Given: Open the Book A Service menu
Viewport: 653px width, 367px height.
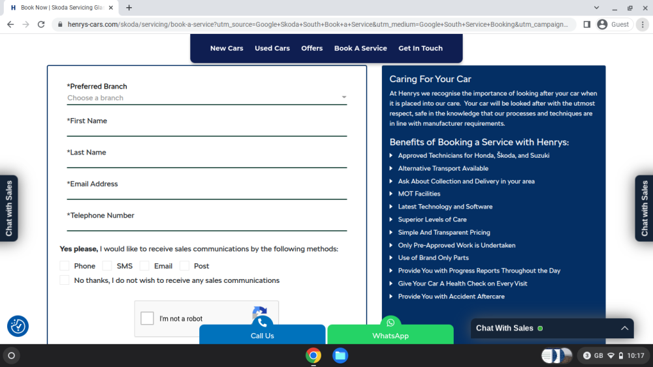Looking at the screenshot, I should 360,48.
